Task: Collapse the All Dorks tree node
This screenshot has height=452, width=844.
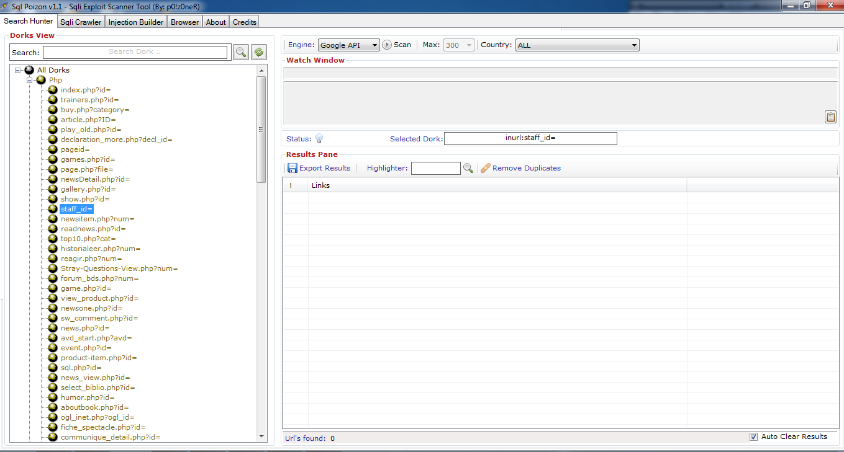Action: [x=18, y=70]
